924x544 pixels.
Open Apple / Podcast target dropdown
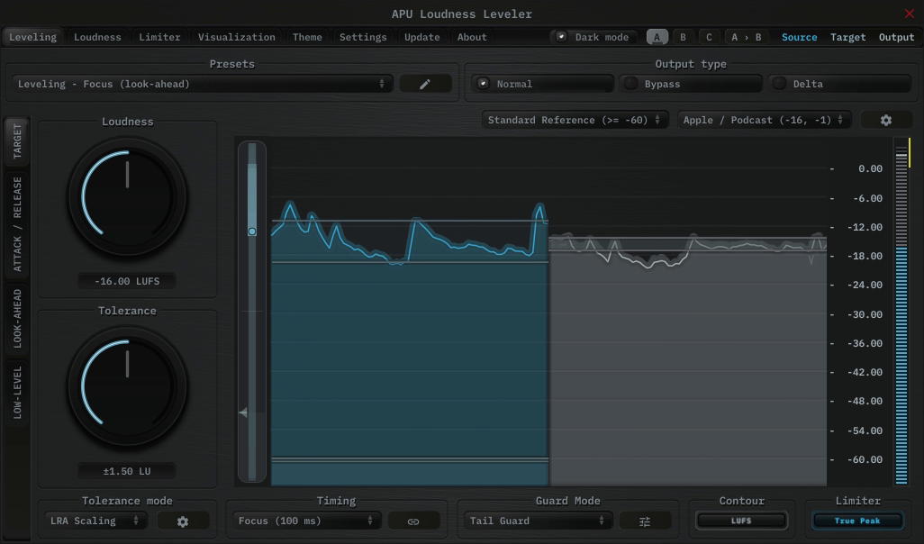click(x=763, y=120)
